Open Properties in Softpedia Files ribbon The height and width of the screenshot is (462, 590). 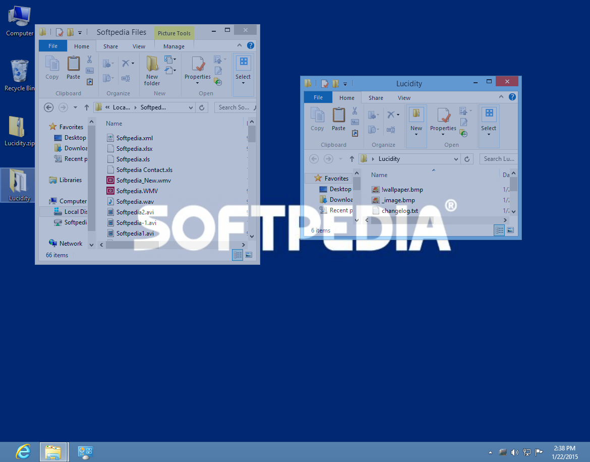click(198, 71)
